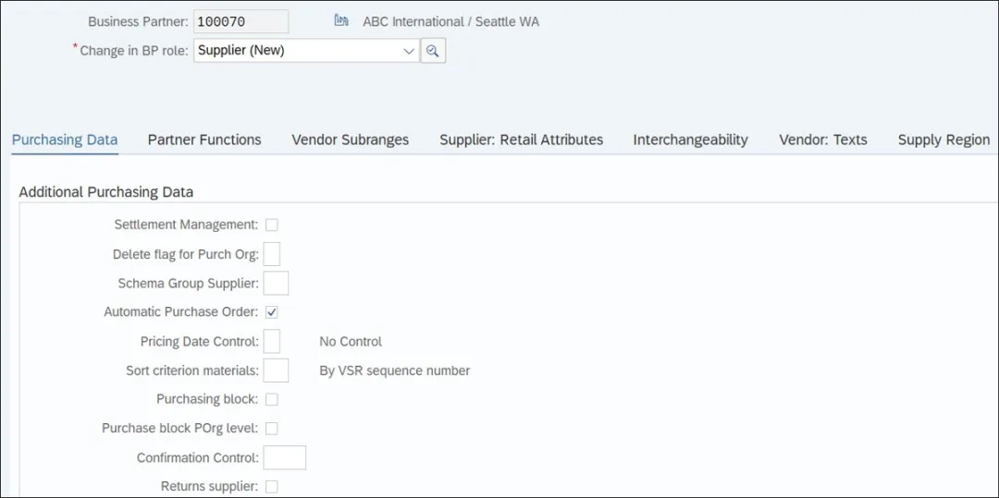
Task: Switch to the Partner Functions tab
Action: pos(204,140)
